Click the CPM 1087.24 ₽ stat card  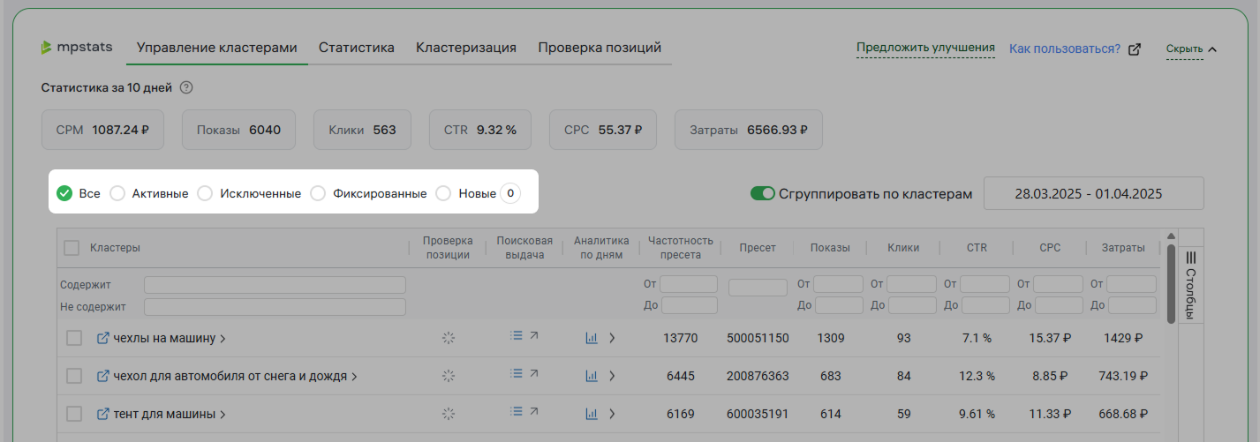(102, 130)
